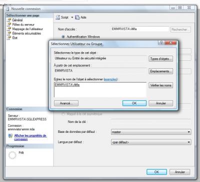Select the Éléments sécurisables page

pos(26,33)
